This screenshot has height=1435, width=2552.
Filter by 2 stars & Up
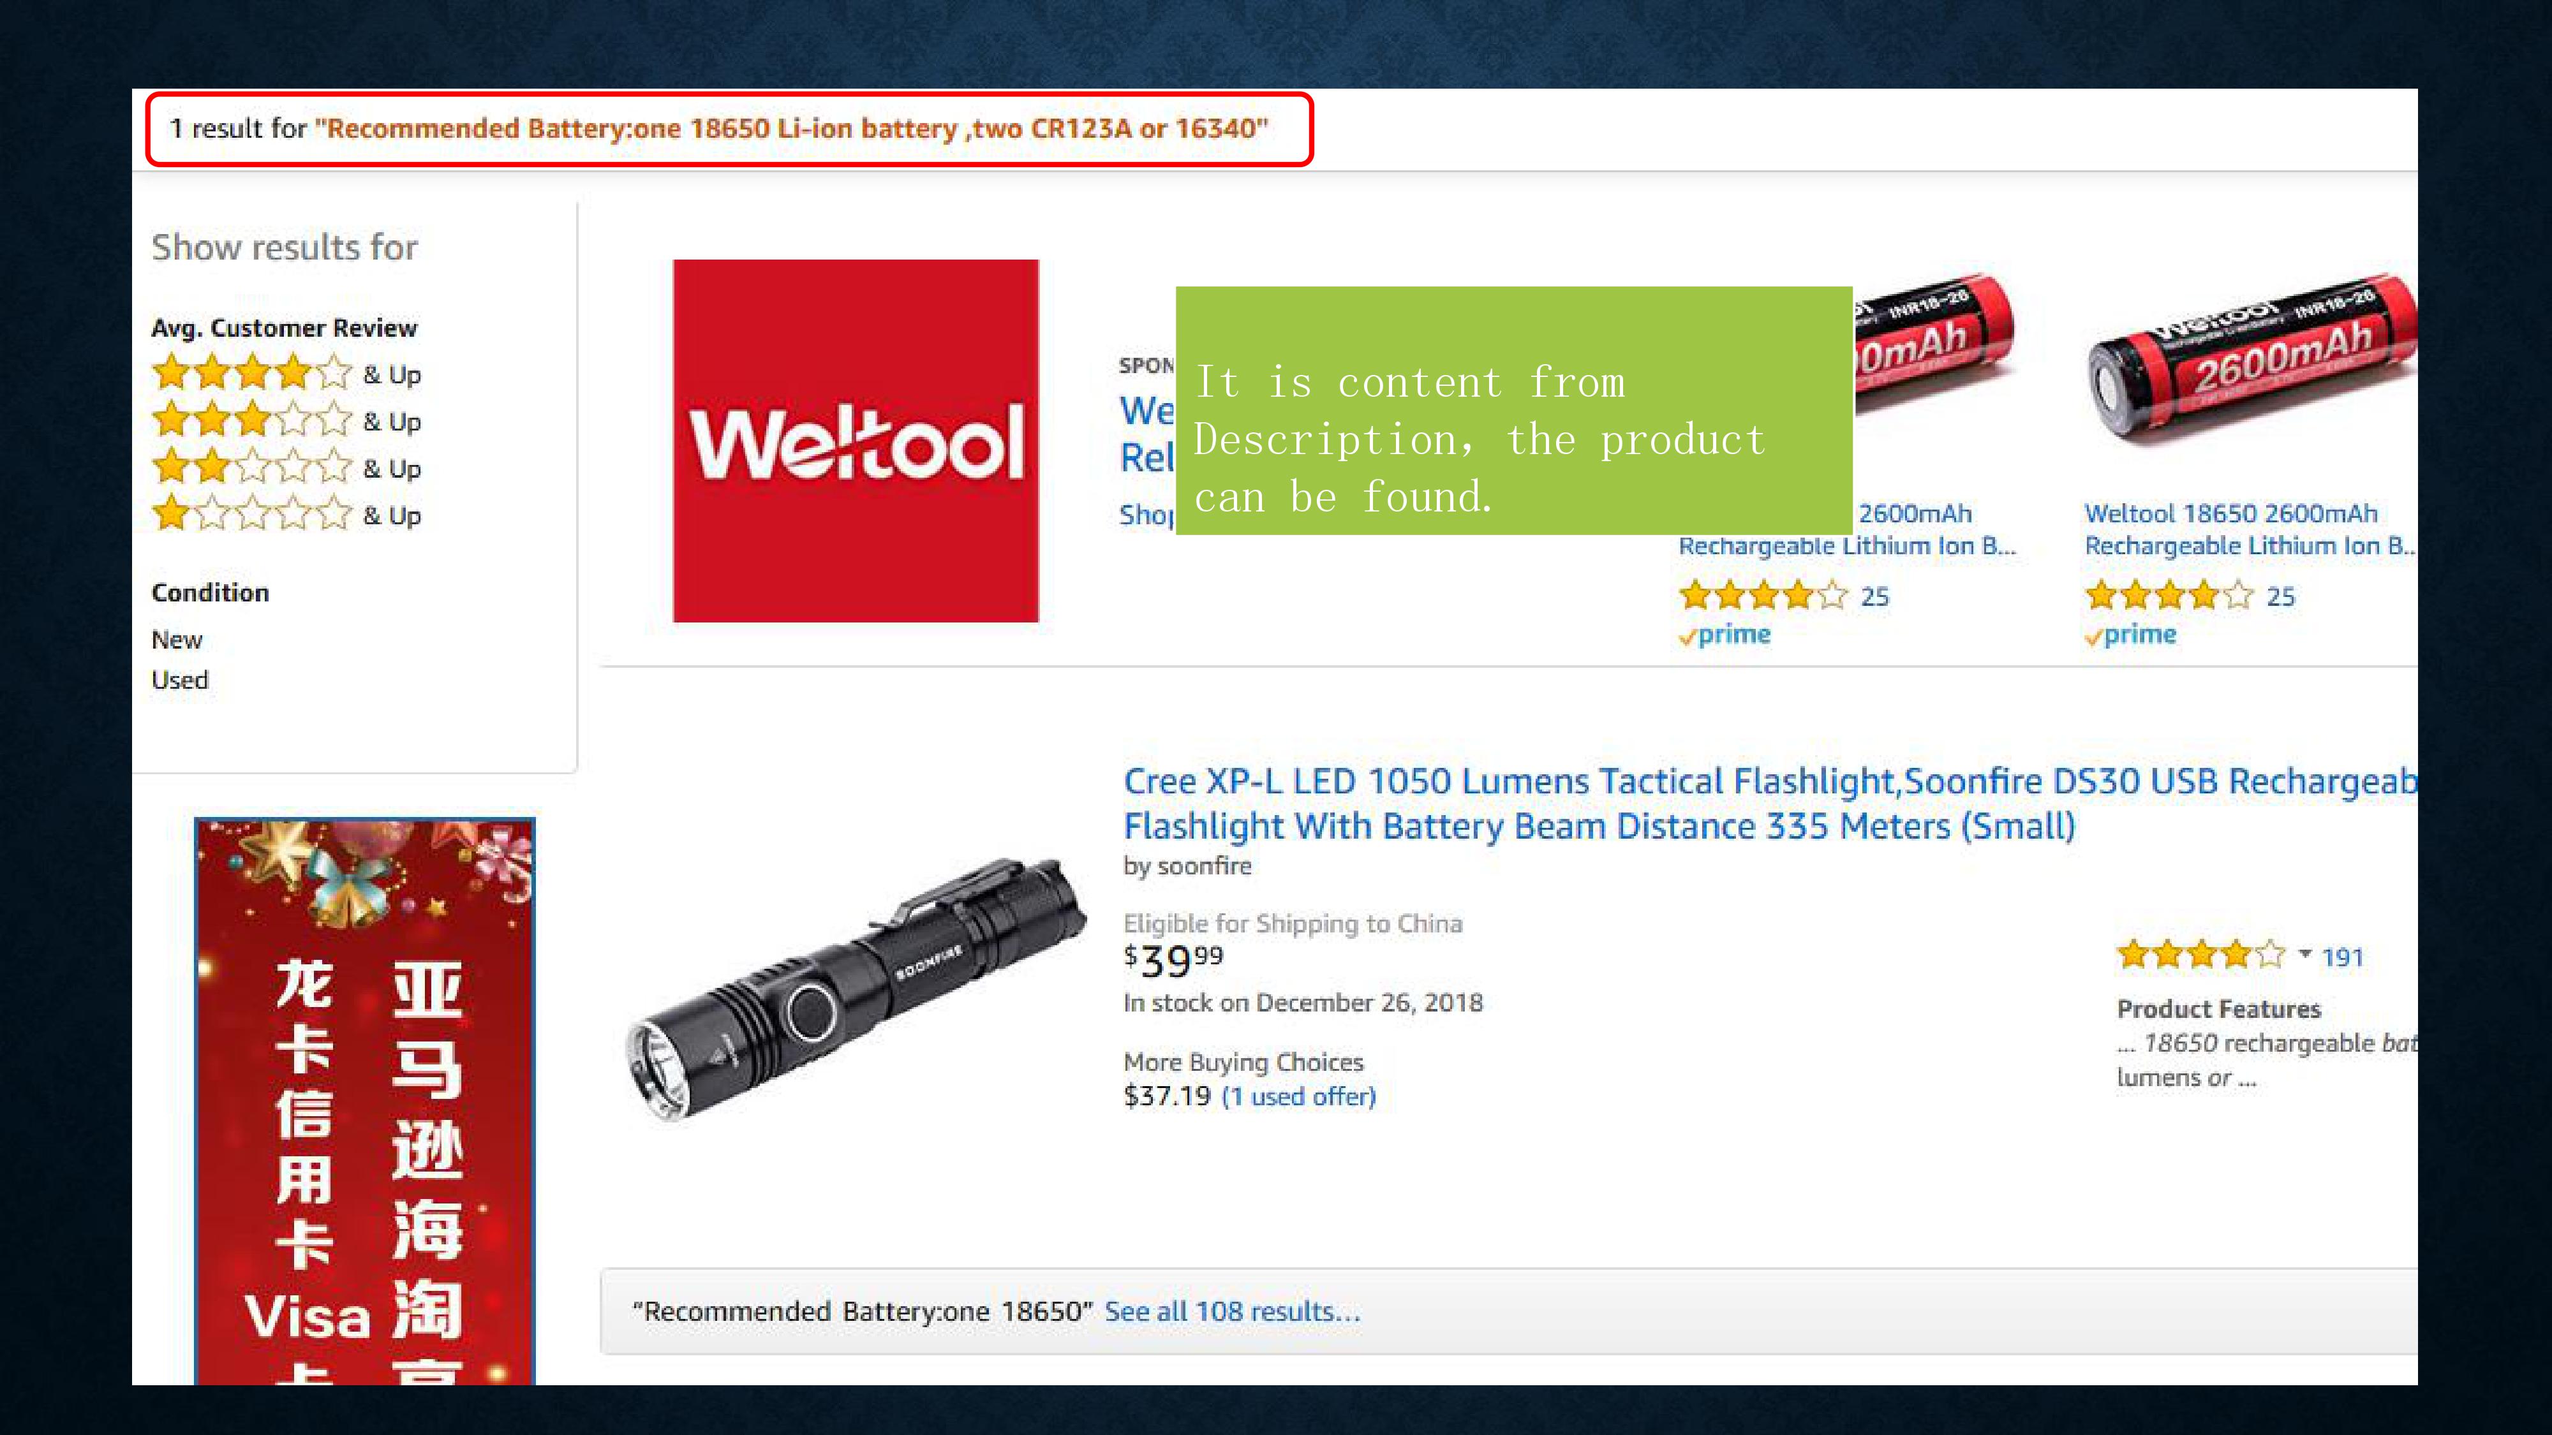coord(286,467)
